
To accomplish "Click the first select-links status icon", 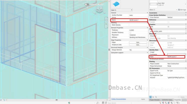I will pyautogui.click(x=160, y=103).
